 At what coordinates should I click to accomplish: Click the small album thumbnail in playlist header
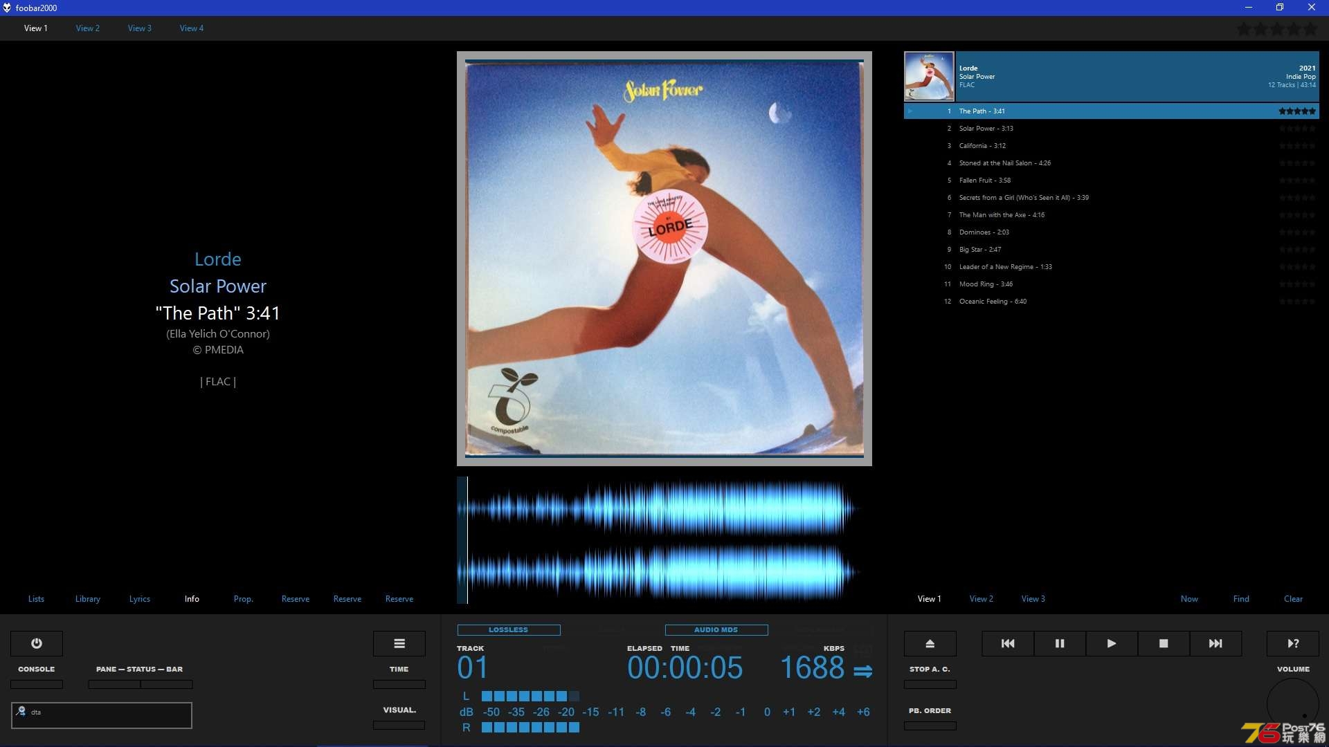click(929, 76)
